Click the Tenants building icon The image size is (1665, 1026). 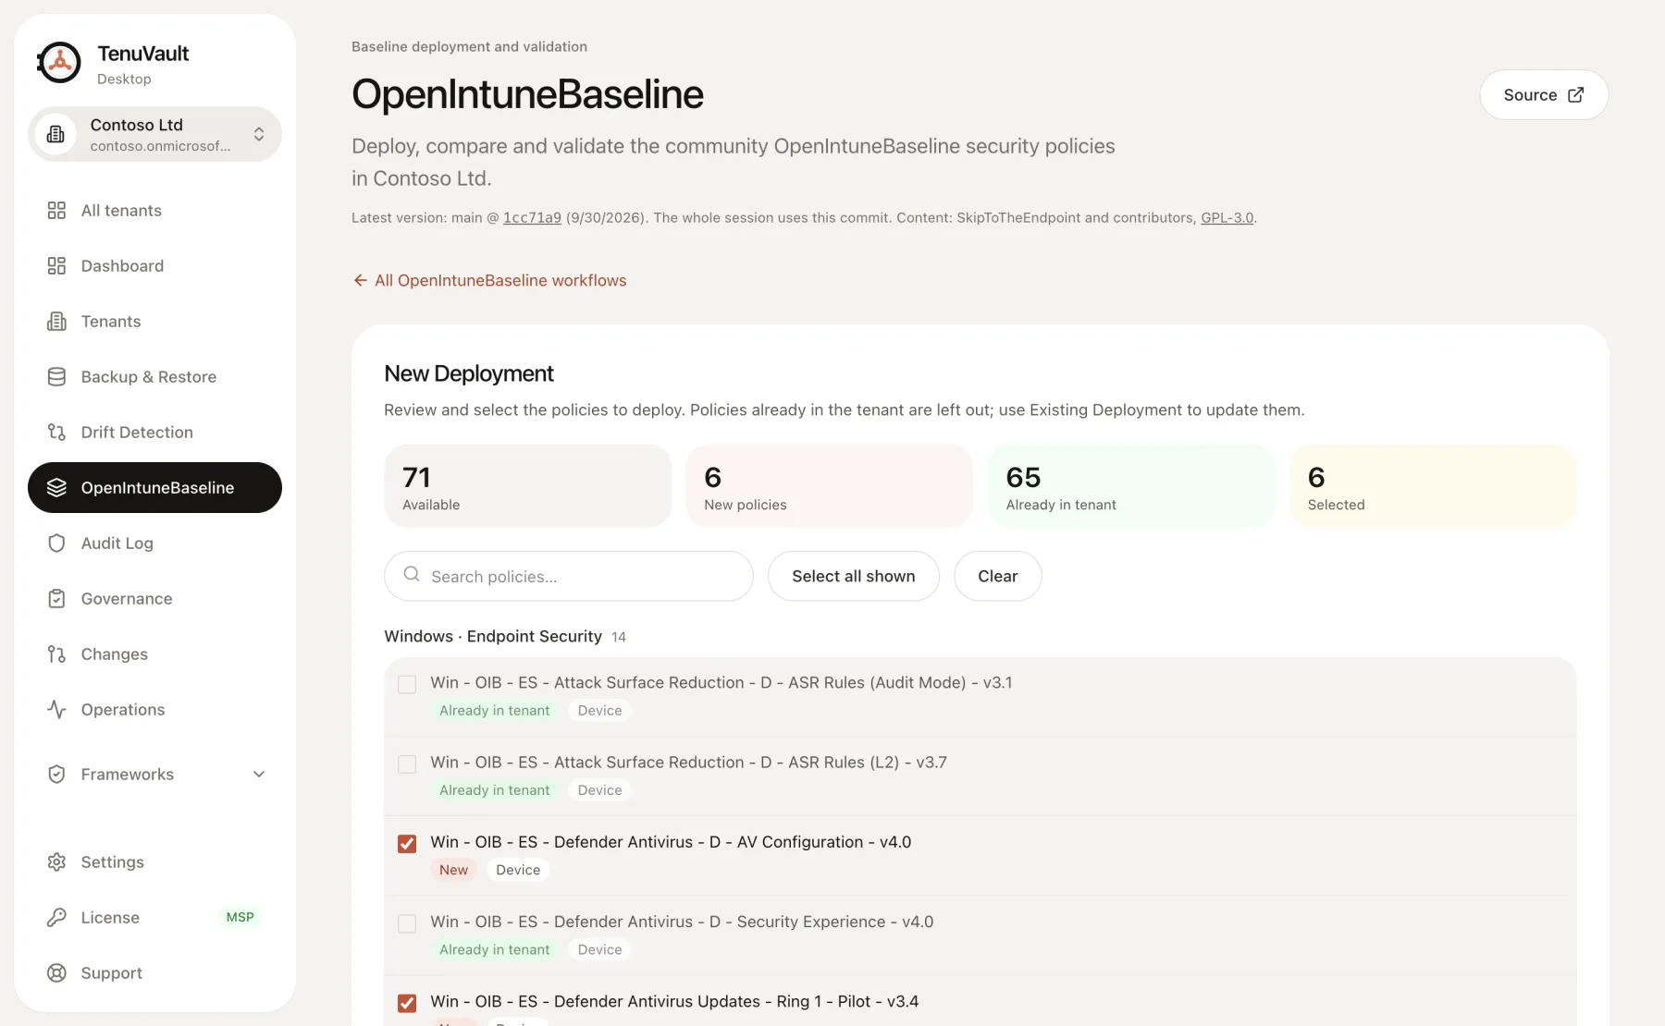[56, 322]
